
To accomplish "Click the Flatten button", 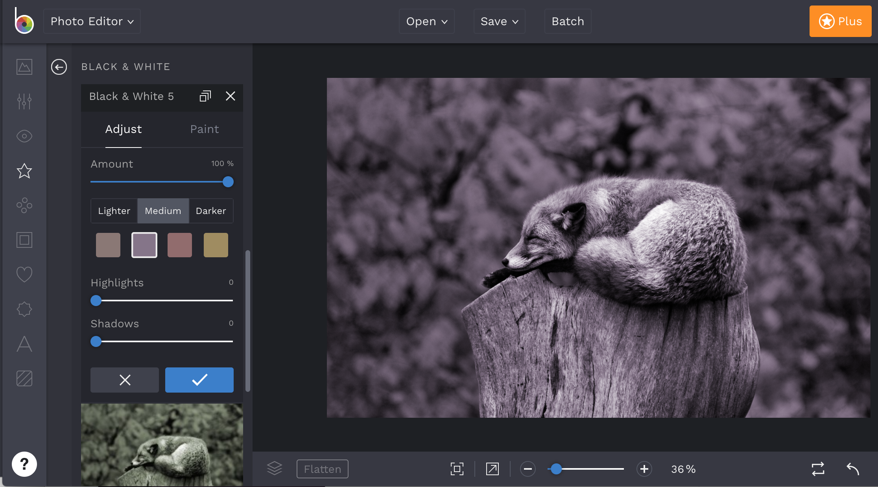I will 323,469.
